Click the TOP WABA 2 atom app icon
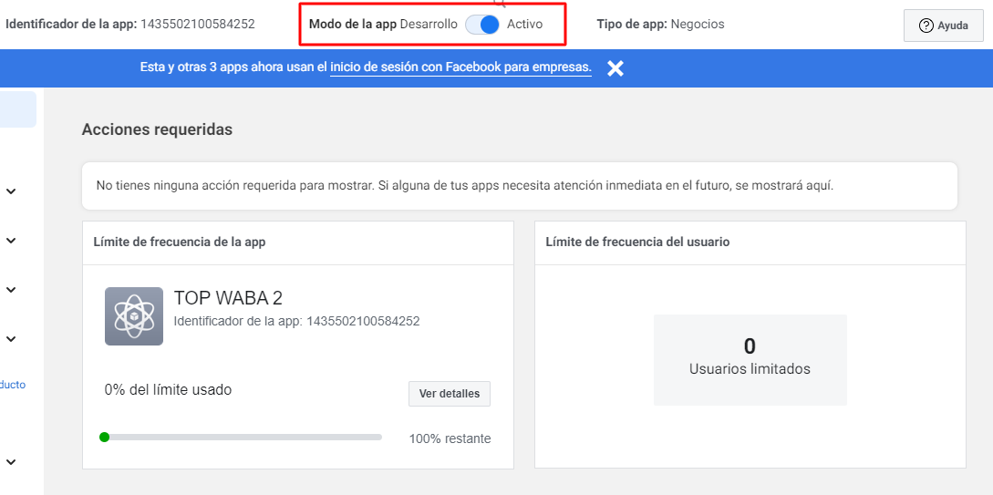Viewport: 993px width, 495px height. [x=134, y=316]
